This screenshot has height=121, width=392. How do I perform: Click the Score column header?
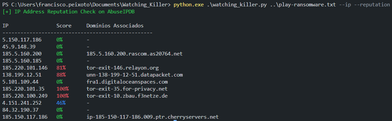64,26
